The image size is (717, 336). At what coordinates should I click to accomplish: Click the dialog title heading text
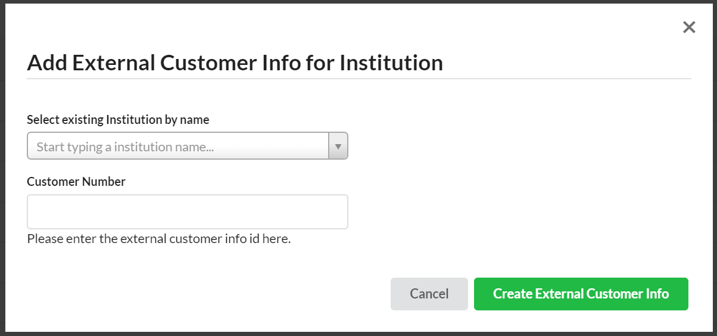click(x=235, y=63)
